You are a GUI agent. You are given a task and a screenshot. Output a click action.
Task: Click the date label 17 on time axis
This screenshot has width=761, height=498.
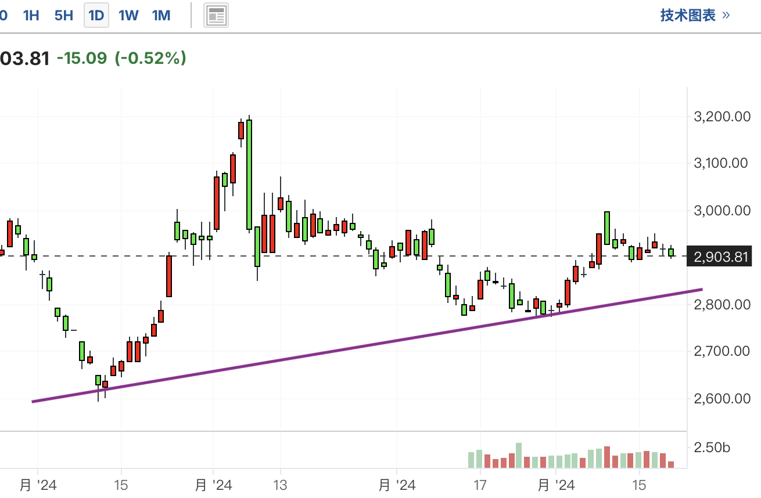[480, 485]
